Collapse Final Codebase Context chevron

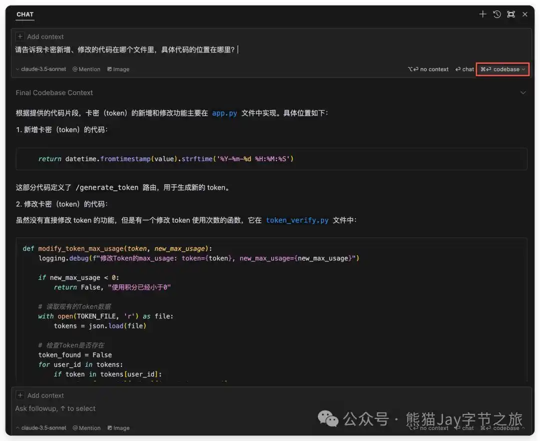coord(523,93)
